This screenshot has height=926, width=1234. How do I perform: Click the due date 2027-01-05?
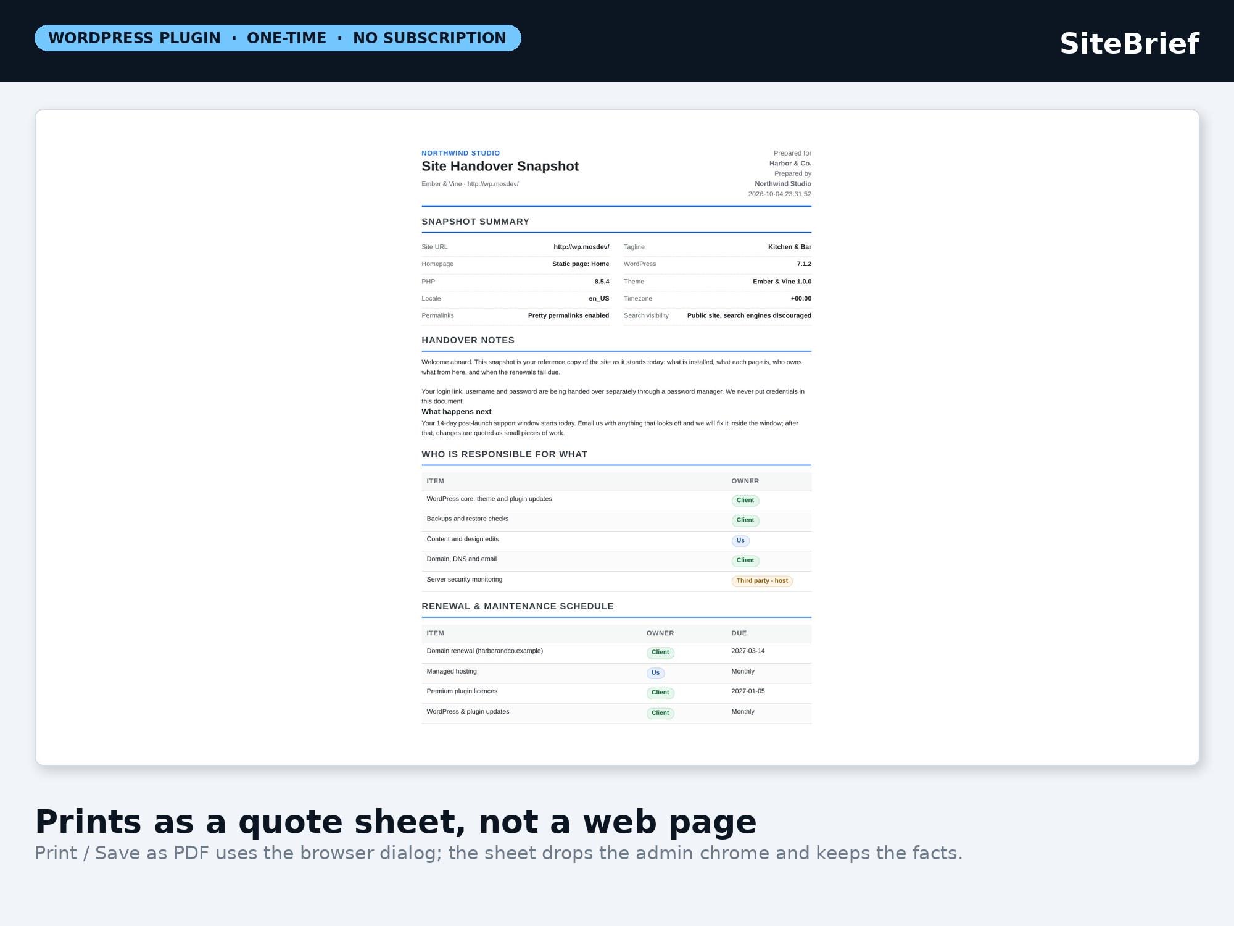pyautogui.click(x=748, y=691)
